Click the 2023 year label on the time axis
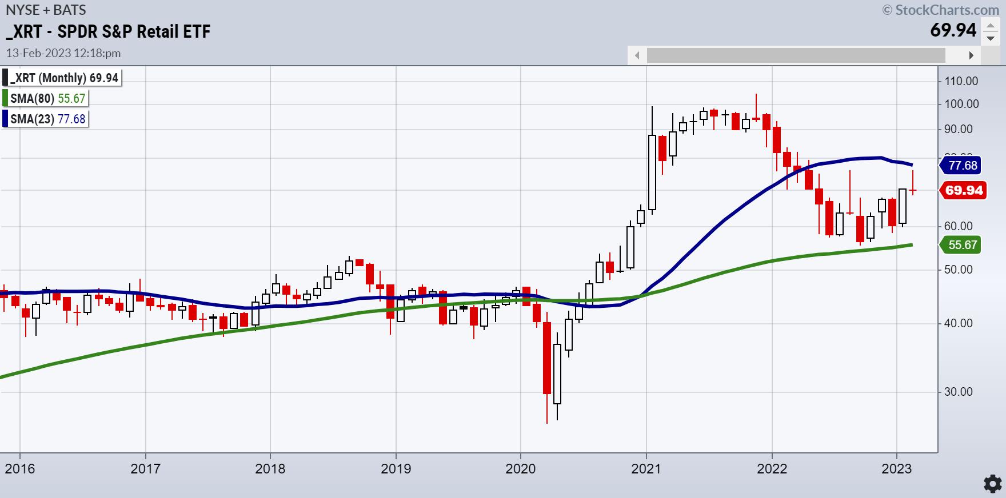The height and width of the screenshot is (498, 1006). click(x=897, y=469)
